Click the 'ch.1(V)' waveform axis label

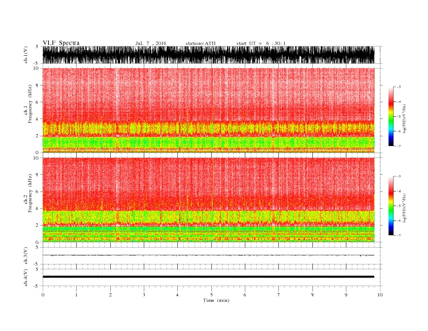pyautogui.click(x=26, y=55)
